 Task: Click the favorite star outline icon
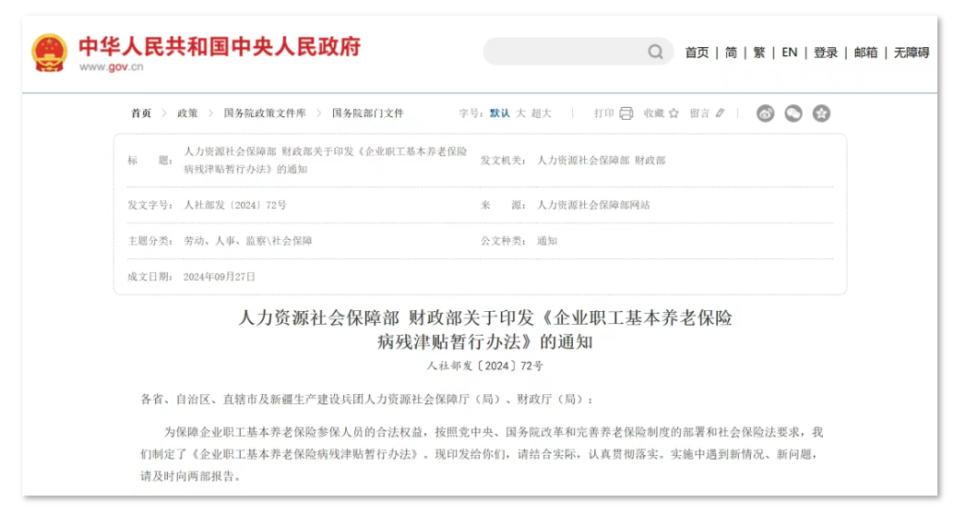pyautogui.click(x=674, y=114)
